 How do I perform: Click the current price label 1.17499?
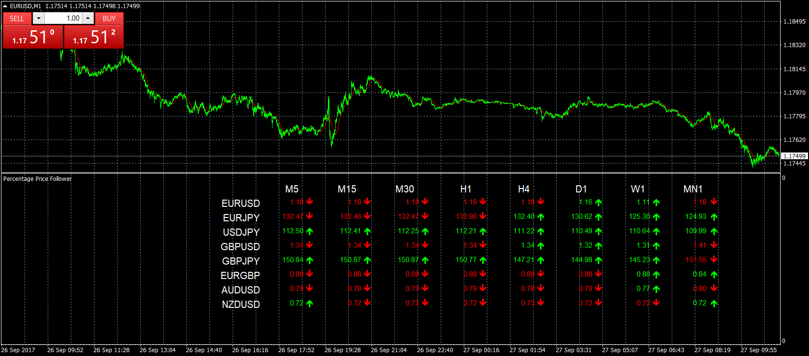(x=794, y=156)
